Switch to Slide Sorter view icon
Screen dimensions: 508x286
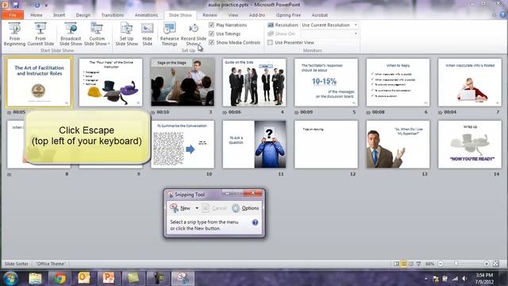[x=404, y=264]
